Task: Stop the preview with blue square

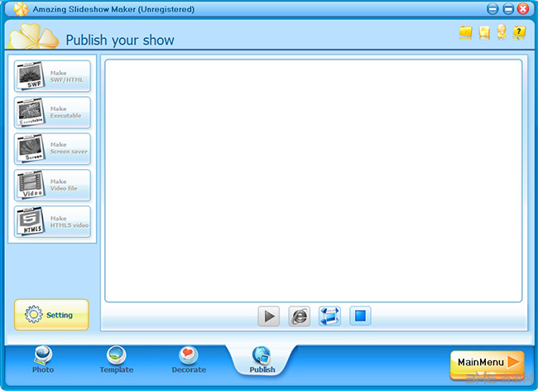Action: [360, 316]
